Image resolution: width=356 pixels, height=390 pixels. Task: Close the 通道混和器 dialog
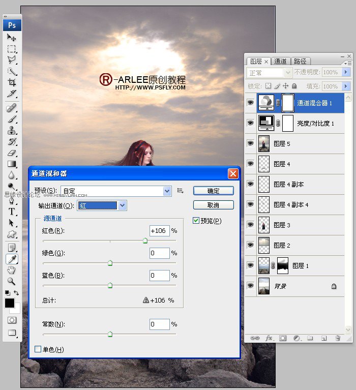tap(233, 173)
